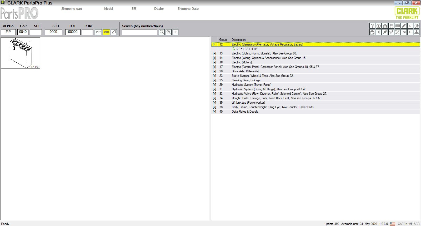Click the magnifier search icon
This screenshot has height=226, width=421.
point(162,32)
